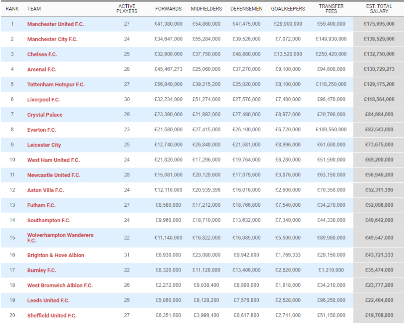Select Fulham defensemen value £18,766,800
Image resolution: width=404 pixels, height=325 pixels.
(246, 205)
